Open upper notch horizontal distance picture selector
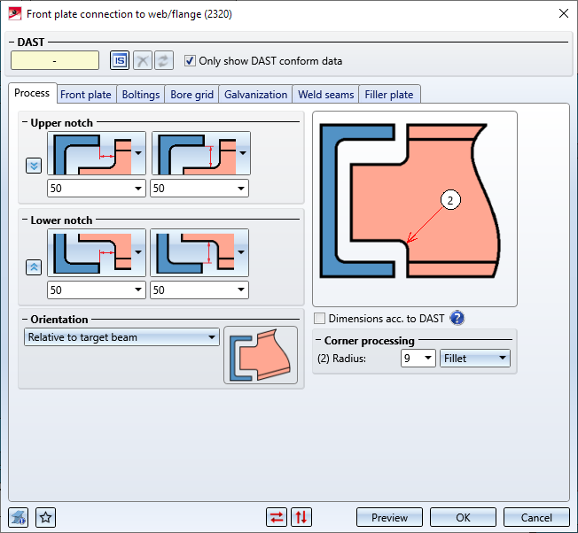Image resolution: width=578 pixels, height=533 pixels. [97, 153]
